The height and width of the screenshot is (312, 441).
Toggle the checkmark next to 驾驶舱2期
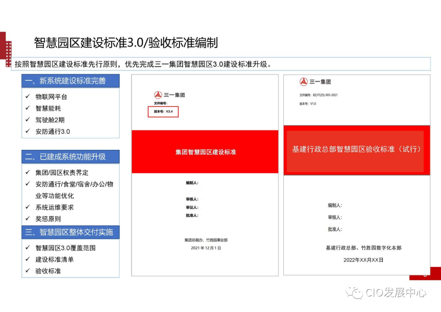[x=28, y=120]
